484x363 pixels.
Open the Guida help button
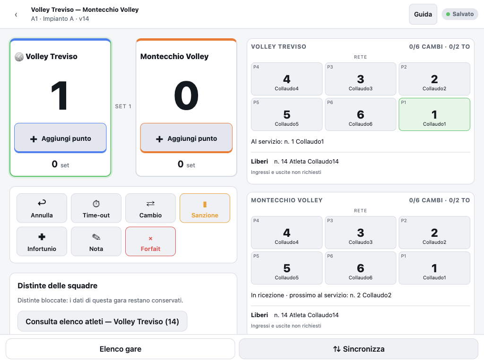pos(423,14)
